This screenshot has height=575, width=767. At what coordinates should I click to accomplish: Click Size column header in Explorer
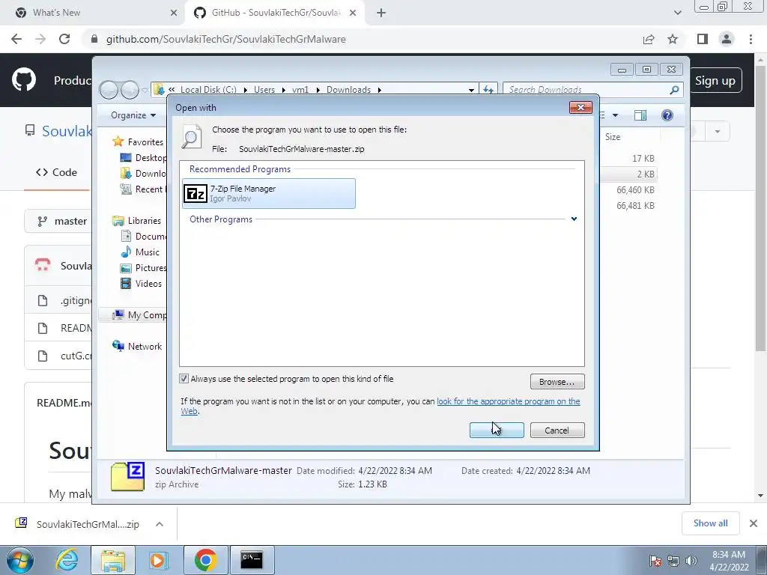pyautogui.click(x=613, y=137)
